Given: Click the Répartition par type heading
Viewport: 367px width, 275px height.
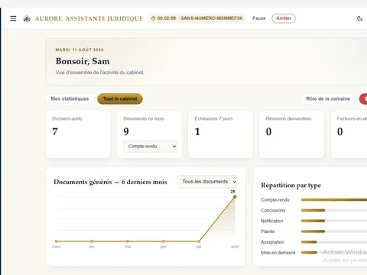Looking at the screenshot, I should tap(291, 186).
